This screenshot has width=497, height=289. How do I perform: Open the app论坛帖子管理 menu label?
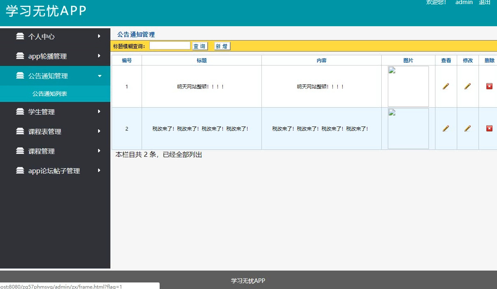click(54, 171)
